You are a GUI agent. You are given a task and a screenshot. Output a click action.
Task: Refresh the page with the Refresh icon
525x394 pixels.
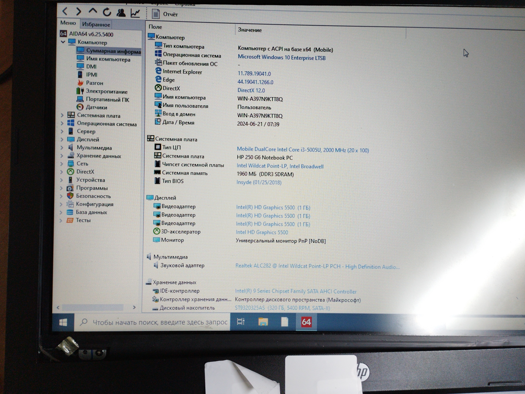coord(107,12)
